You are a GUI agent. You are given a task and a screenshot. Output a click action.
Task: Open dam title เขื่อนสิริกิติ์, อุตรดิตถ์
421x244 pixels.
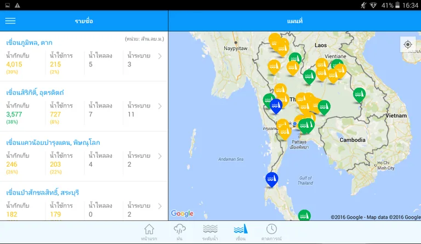tap(35, 93)
